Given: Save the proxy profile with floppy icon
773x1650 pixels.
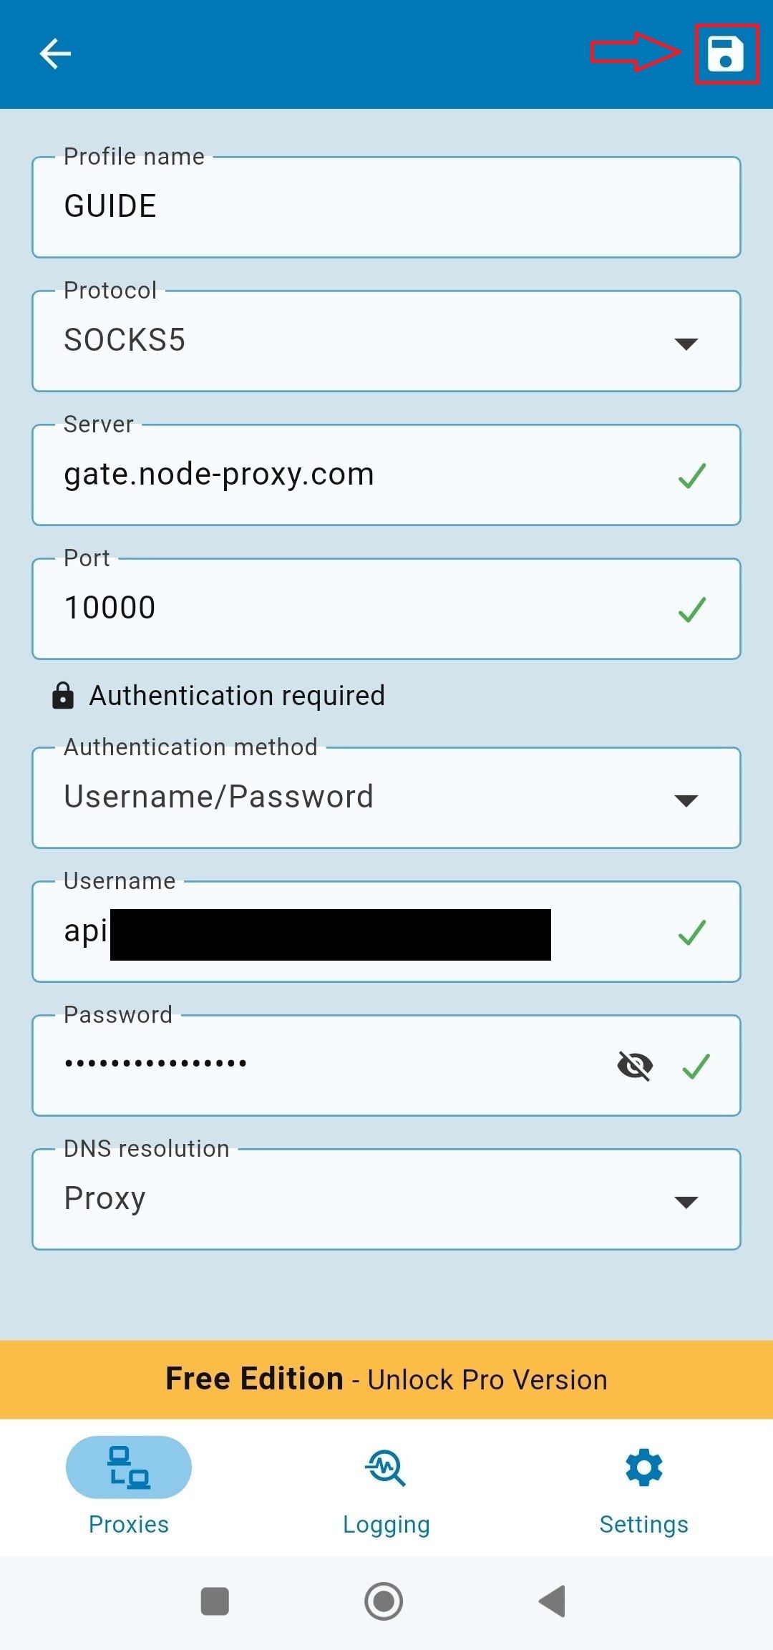Looking at the screenshot, I should pyautogui.click(x=726, y=54).
